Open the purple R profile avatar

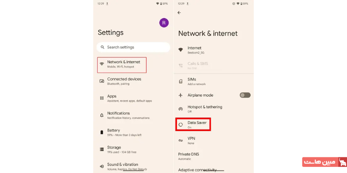[x=164, y=23]
